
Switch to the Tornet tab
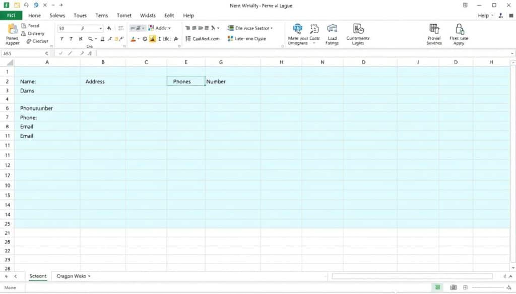[x=124, y=16]
